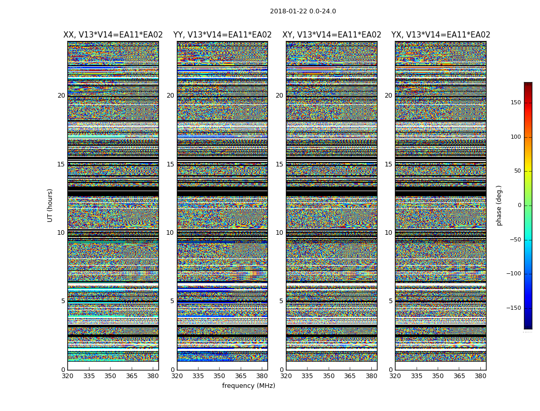Click the UT (hours) axis label
The width and height of the screenshot is (540, 411).
(50, 206)
